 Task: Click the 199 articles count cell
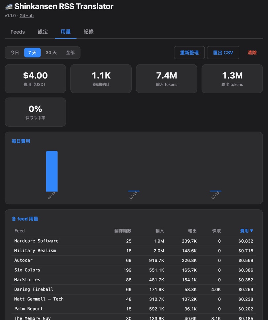[127, 270]
